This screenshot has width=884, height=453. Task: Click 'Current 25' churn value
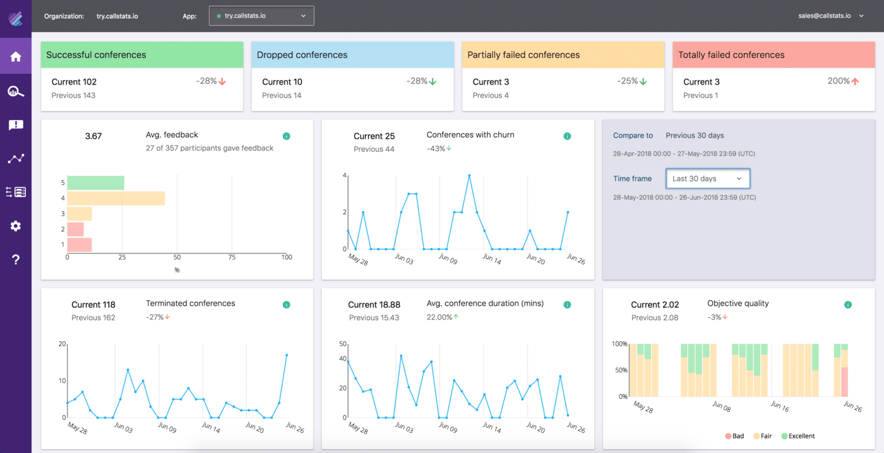pyautogui.click(x=374, y=136)
